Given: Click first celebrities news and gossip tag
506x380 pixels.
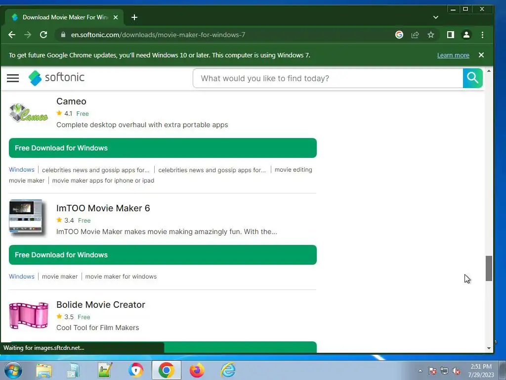Looking at the screenshot, I should click(x=96, y=170).
